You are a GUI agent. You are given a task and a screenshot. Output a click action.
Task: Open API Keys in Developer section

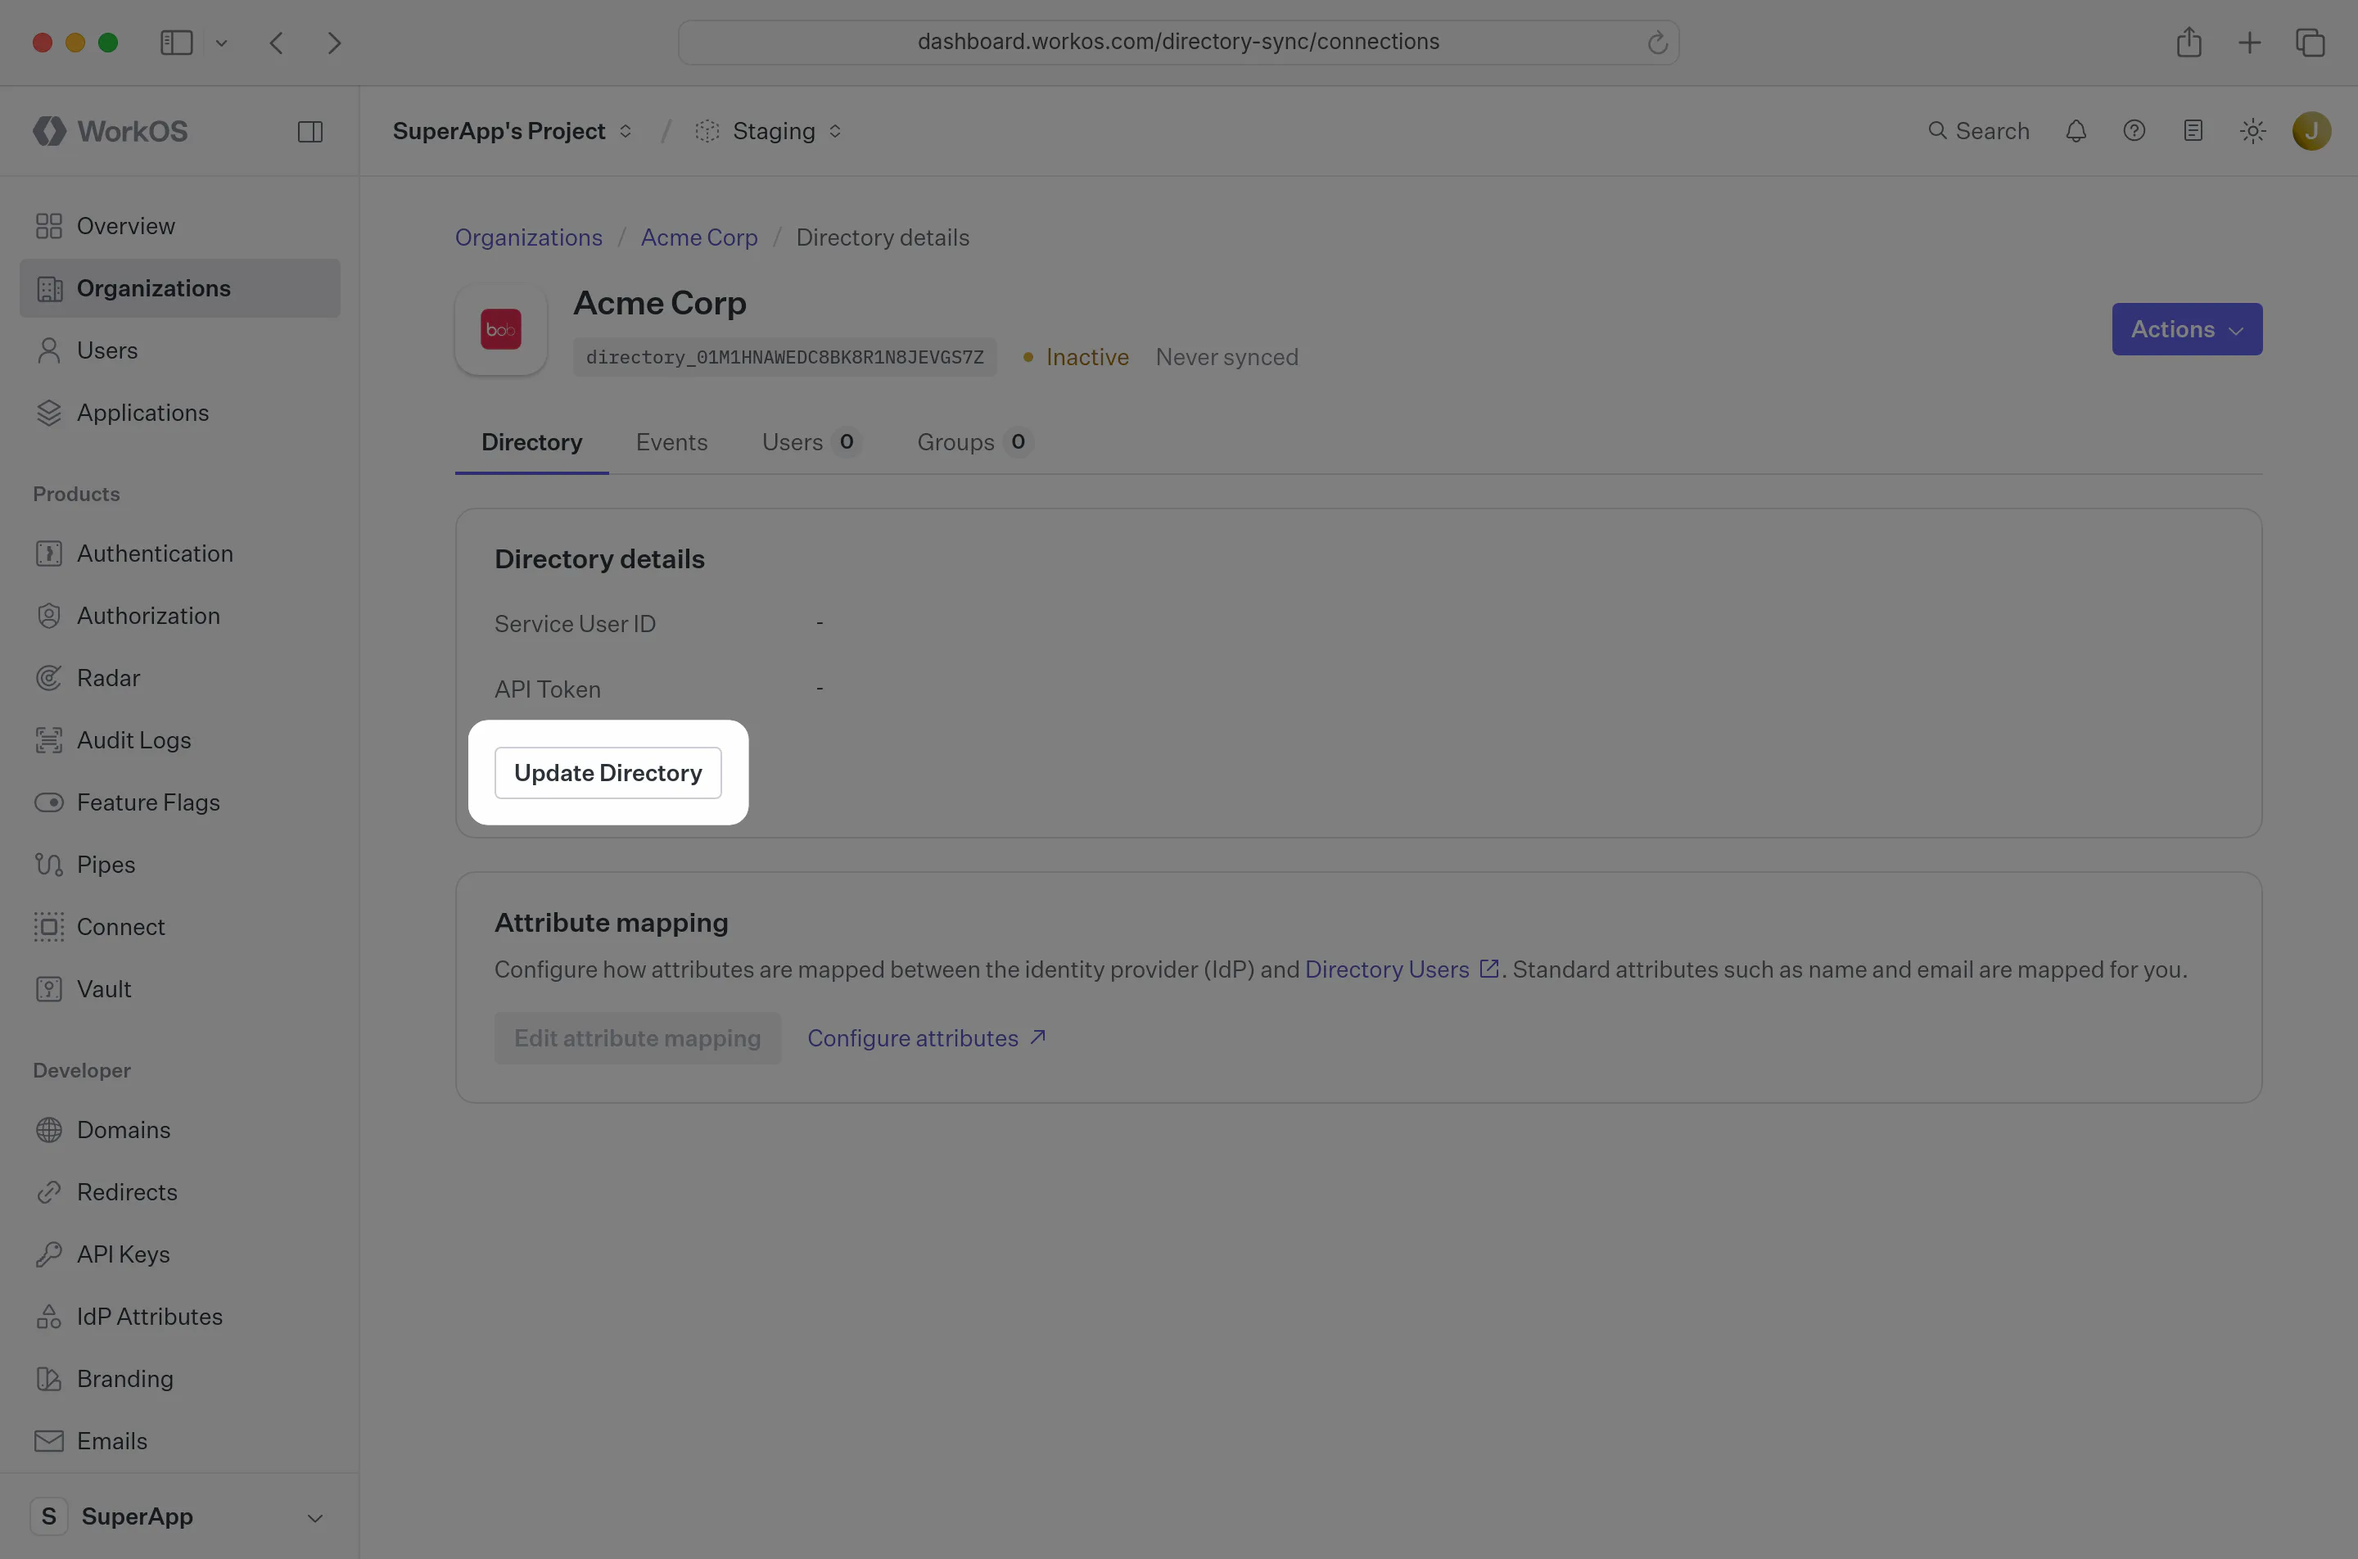pyautogui.click(x=180, y=1254)
